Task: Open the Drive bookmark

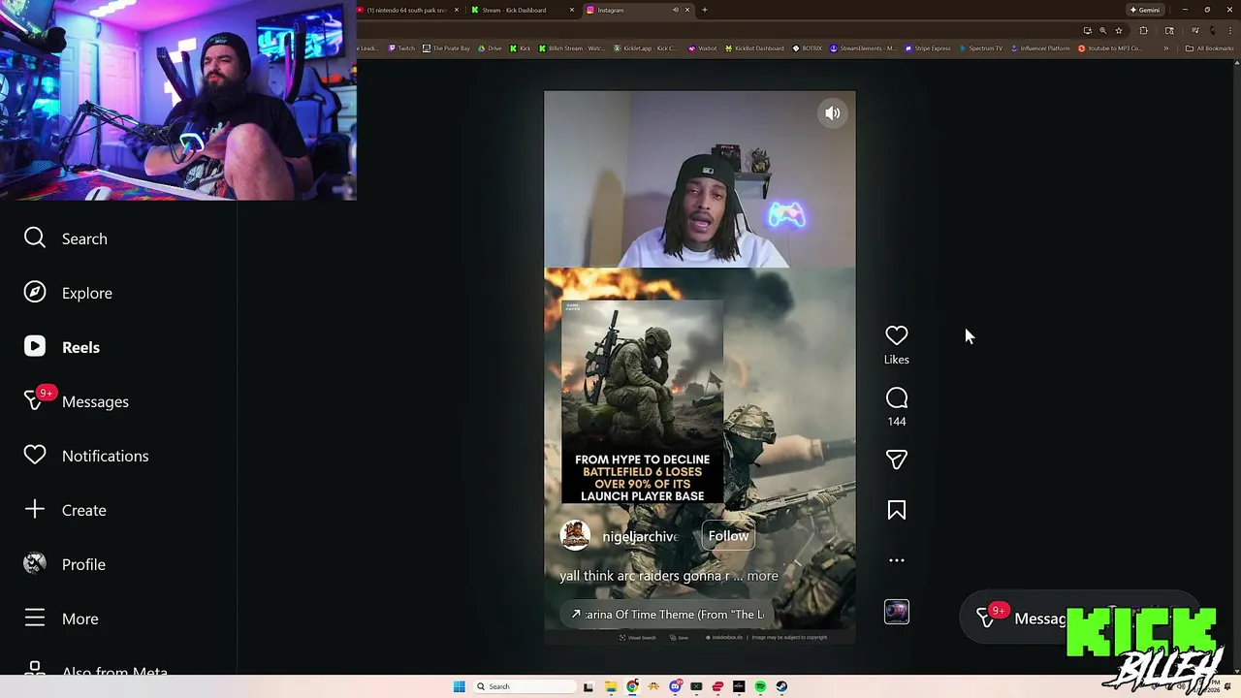Action: point(490,48)
